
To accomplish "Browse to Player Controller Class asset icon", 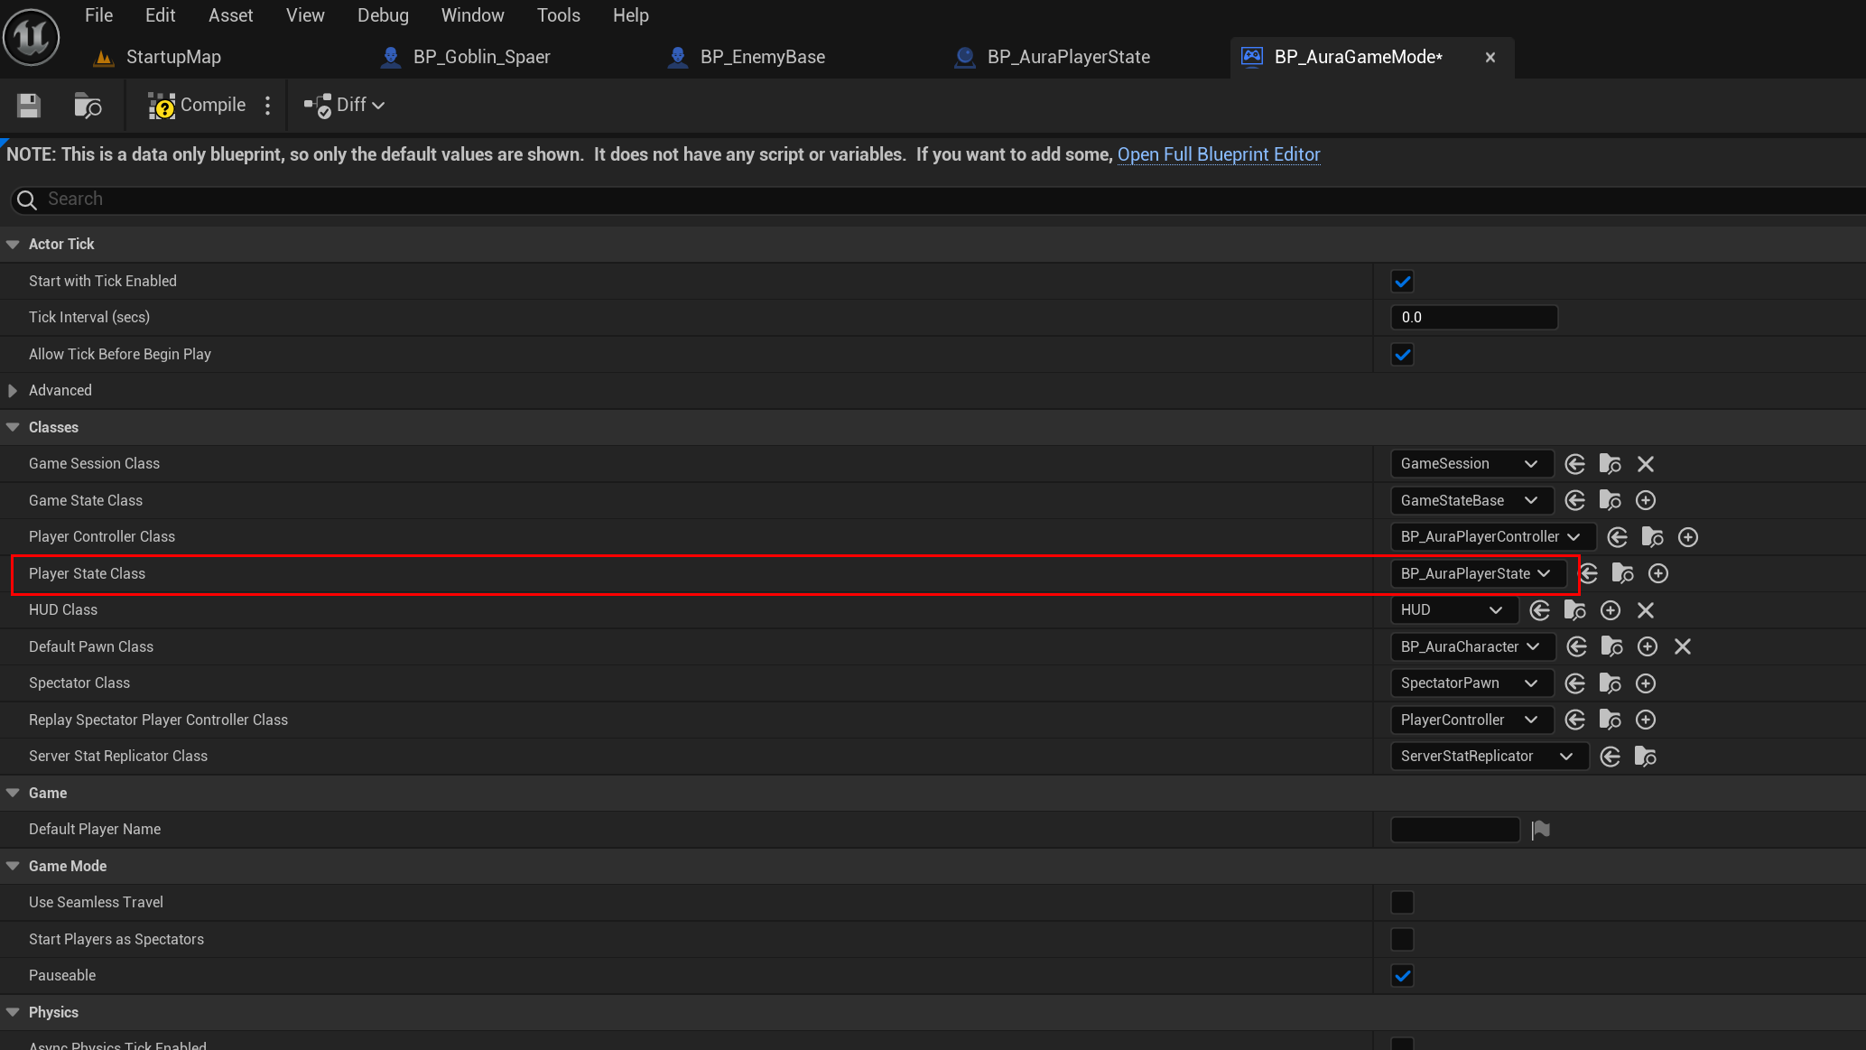I will 1652,537.
